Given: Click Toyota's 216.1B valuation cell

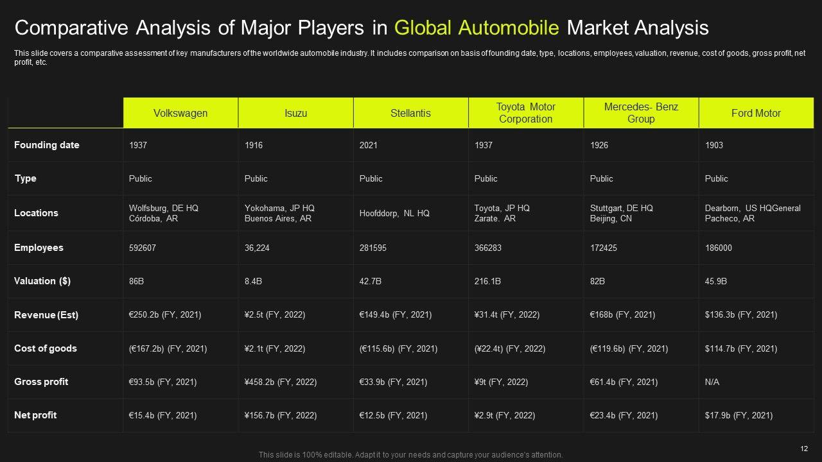Looking at the screenshot, I should tap(488, 281).
